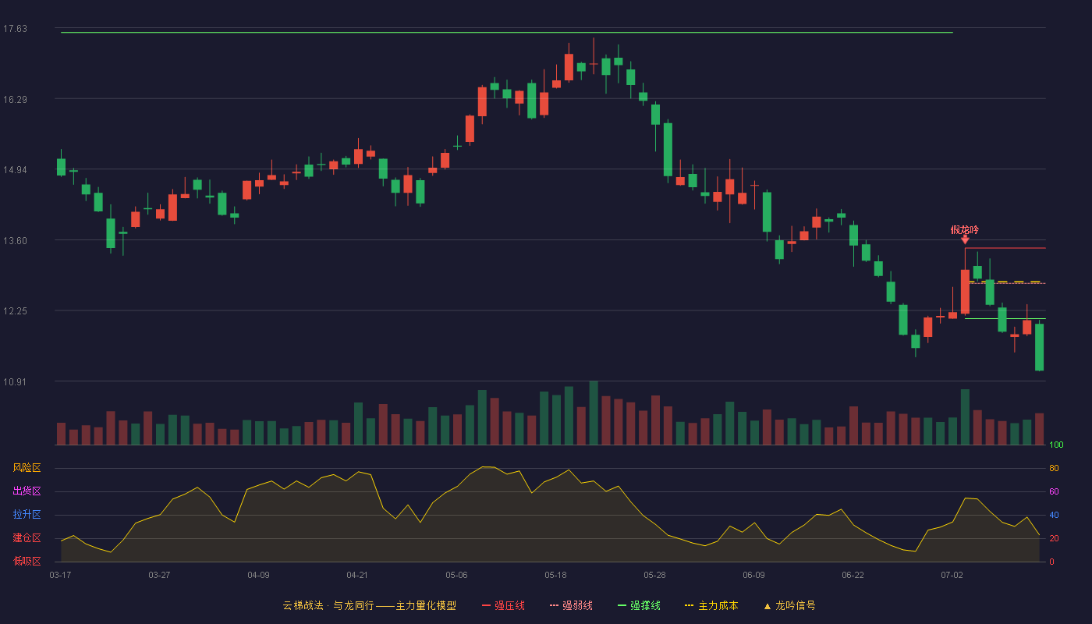Viewport: 1092px width, 624px height.
Task: Click the 07-02 date axis label
Action: point(952,575)
